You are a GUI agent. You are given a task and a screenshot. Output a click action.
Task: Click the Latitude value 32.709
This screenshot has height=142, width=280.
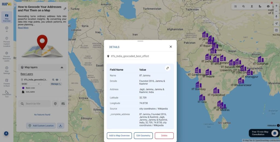(143, 98)
